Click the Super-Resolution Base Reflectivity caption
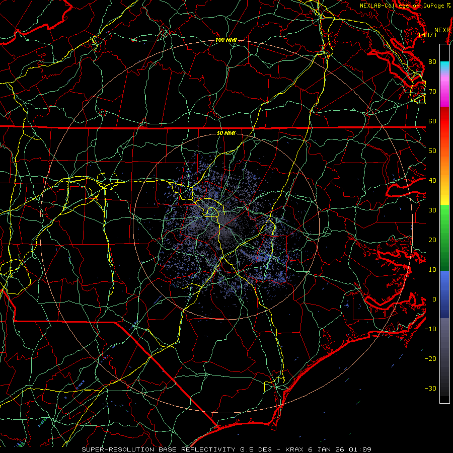453x453 pixels. [x=159, y=449]
